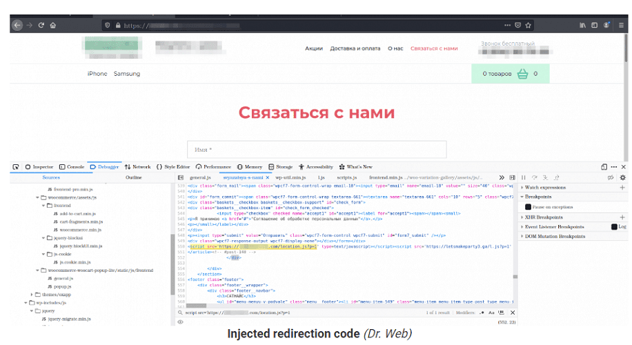Switch to the Outline sub-tab
The image size is (632, 345).
point(133,177)
